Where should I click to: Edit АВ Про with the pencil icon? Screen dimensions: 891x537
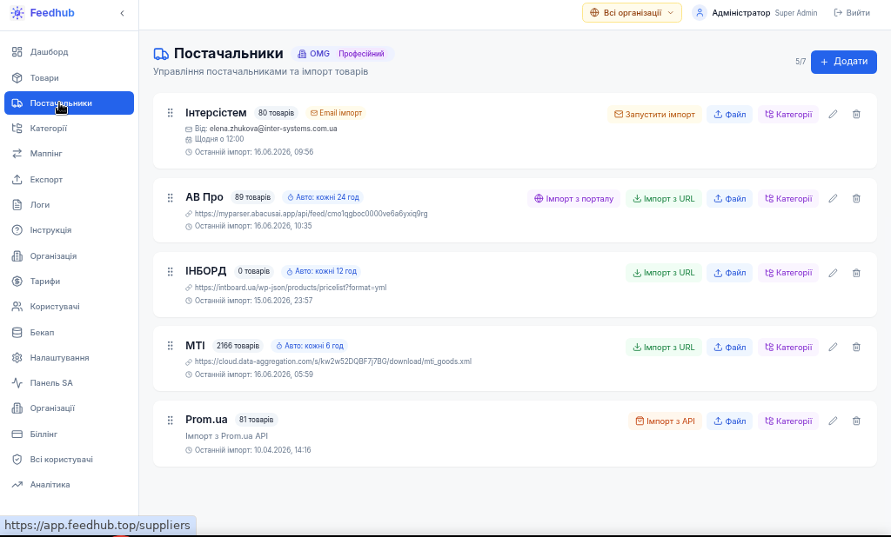pyautogui.click(x=833, y=199)
